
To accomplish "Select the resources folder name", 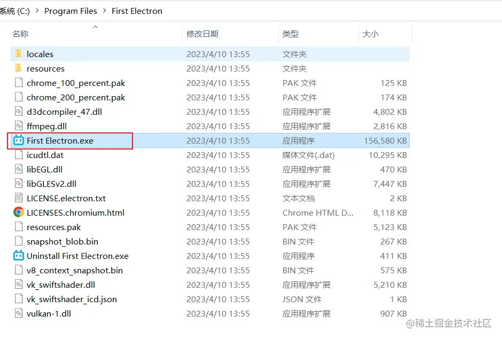I will tap(45, 68).
